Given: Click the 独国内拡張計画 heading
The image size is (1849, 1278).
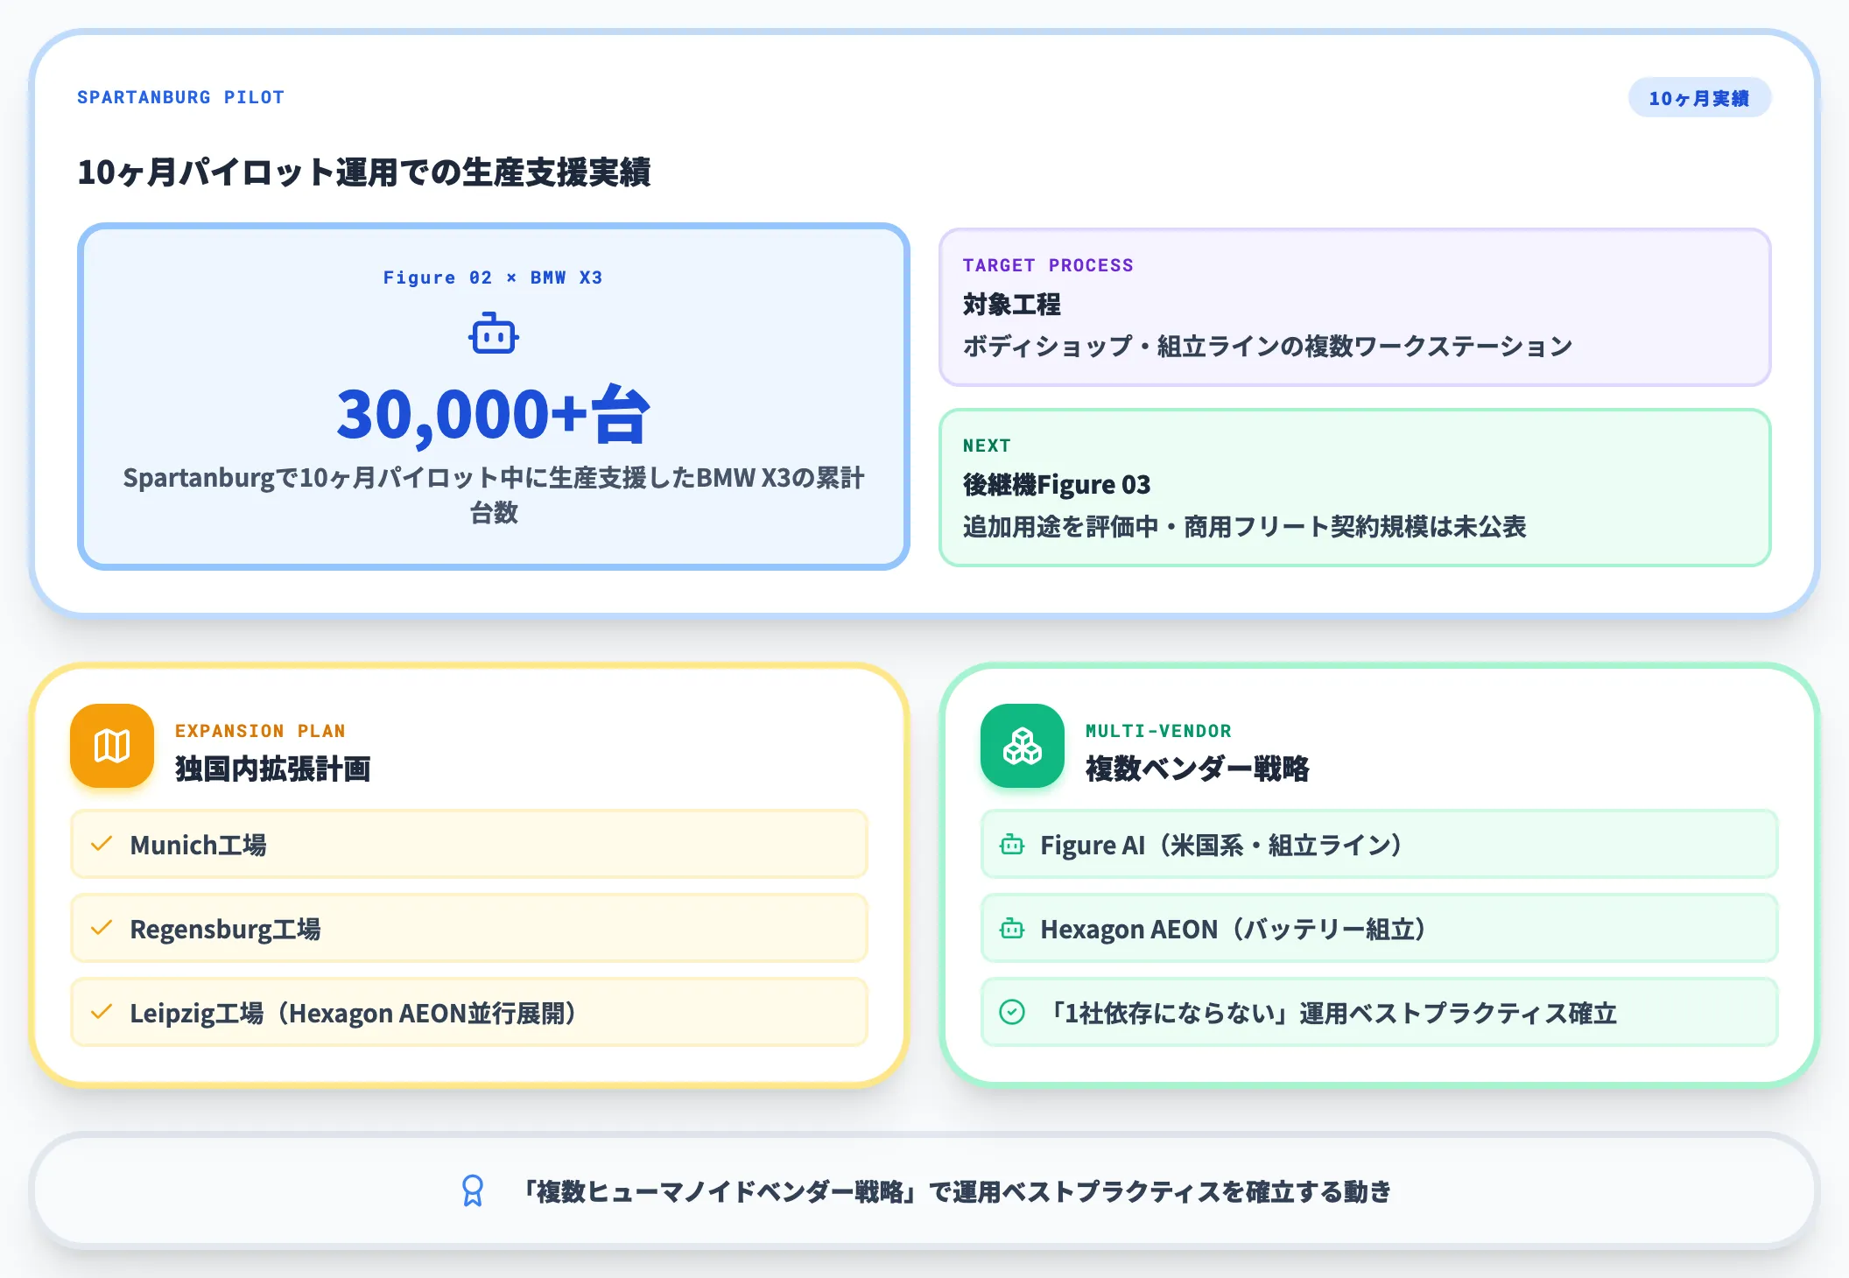Looking at the screenshot, I should 273,769.
